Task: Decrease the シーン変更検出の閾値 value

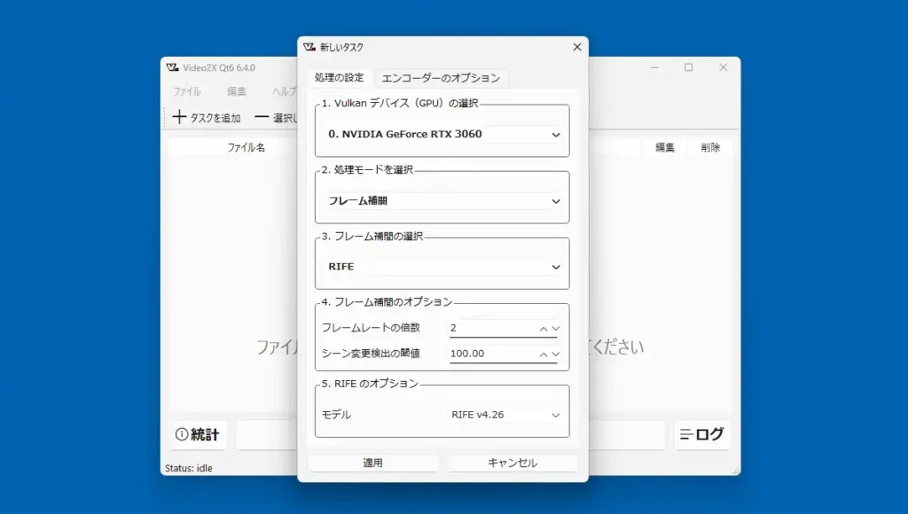Action: pos(556,354)
